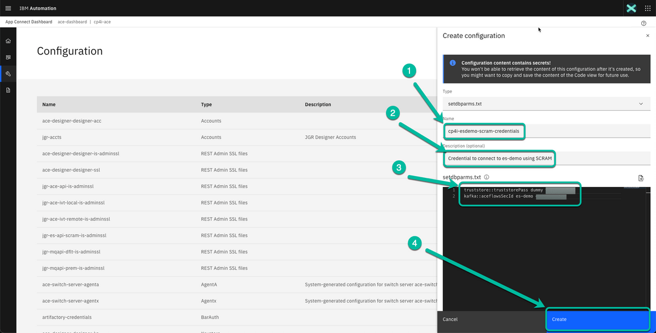Close the Create configuration panel
This screenshot has width=656, height=333.
pyautogui.click(x=647, y=35)
